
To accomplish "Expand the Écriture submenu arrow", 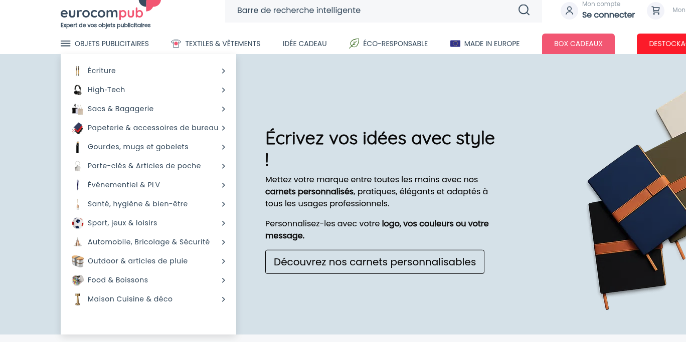I will 223,71.
